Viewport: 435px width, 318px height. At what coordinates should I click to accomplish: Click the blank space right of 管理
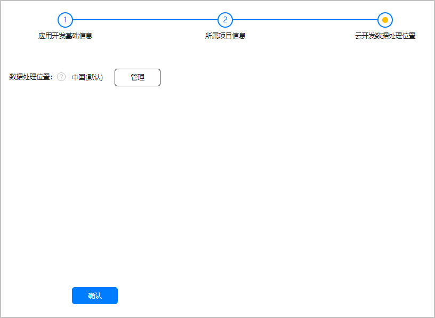point(293,77)
